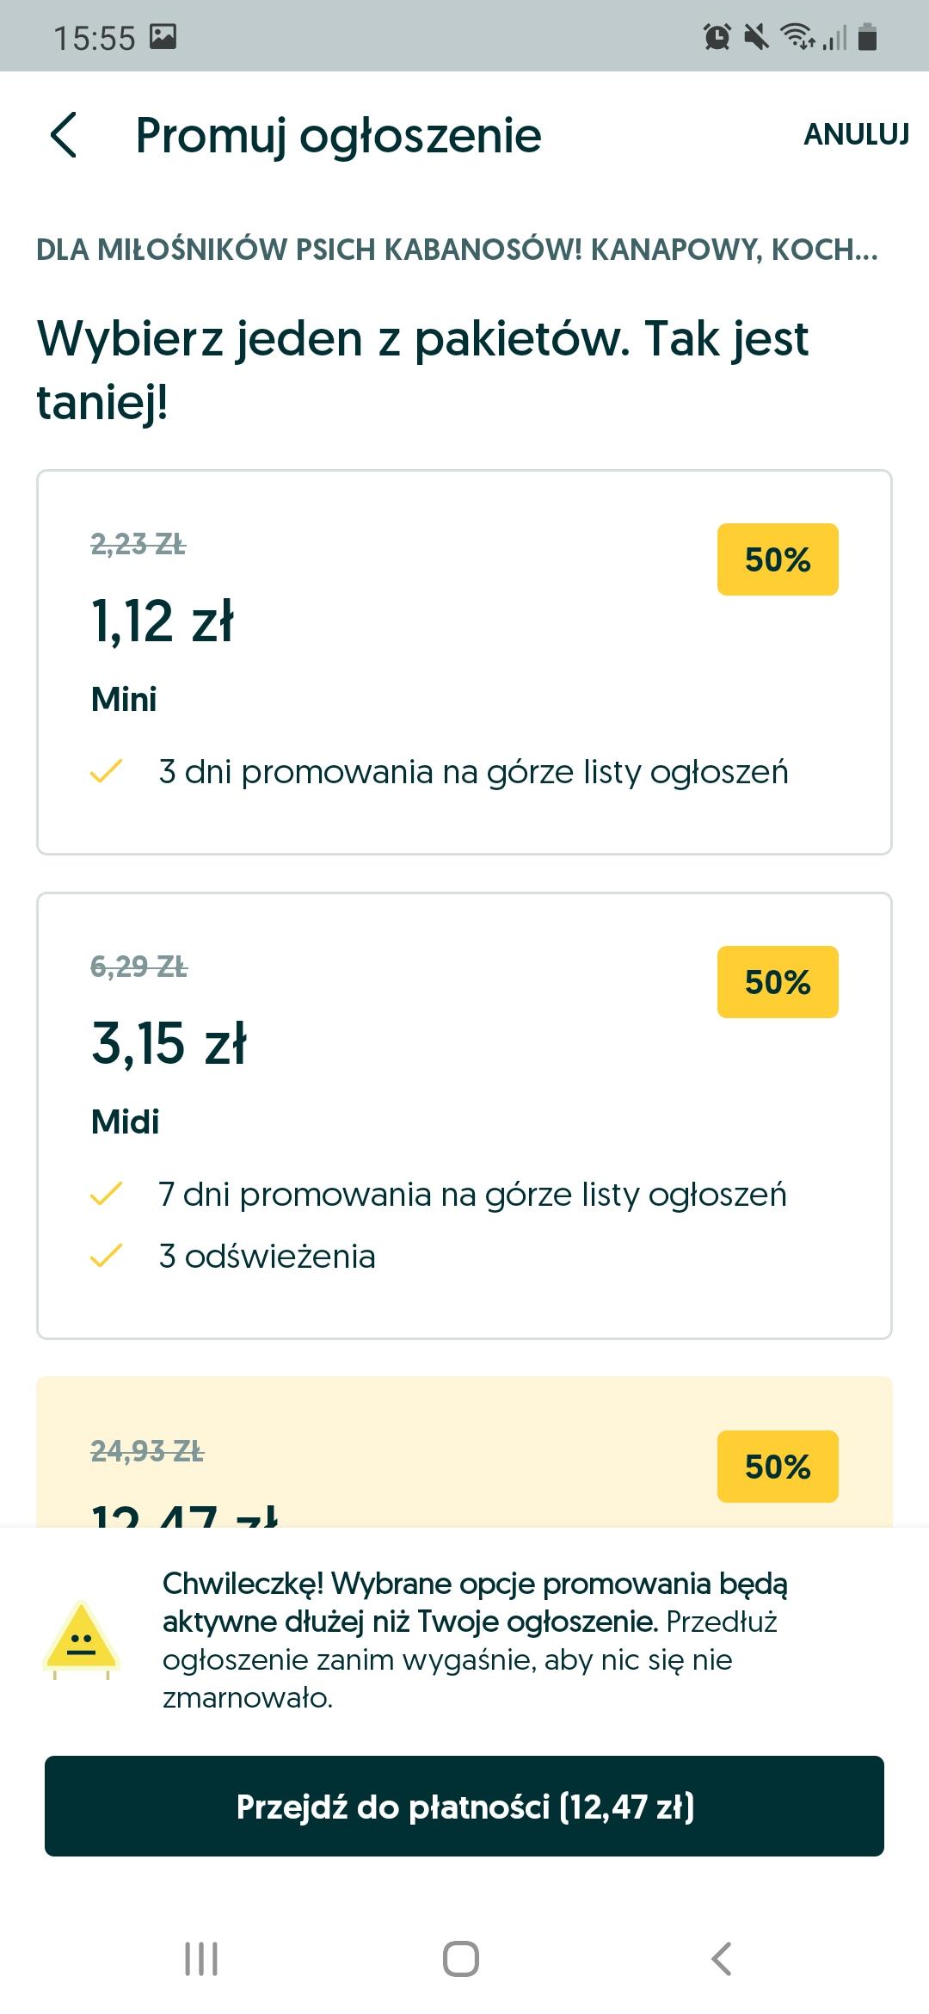Select the Mini package card

464,661
